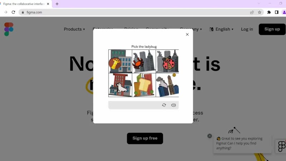Expand the Products dropdown menu
The height and width of the screenshot is (161, 286).
(74, 29)
